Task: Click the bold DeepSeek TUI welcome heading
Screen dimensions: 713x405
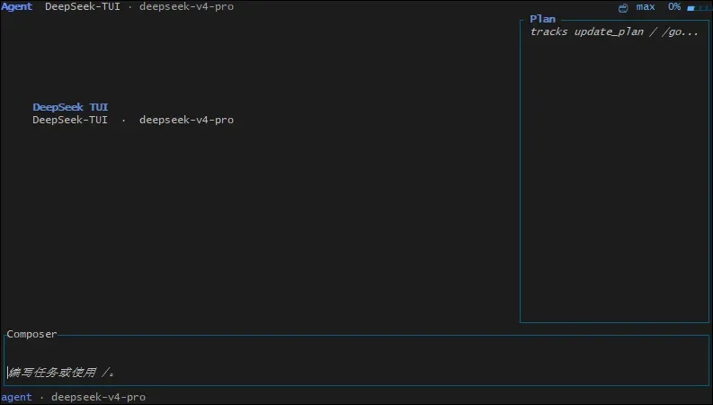Action: (70, 107)
